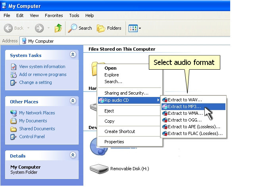The width and height of the screenshot is (254, 190).
Task: Open the Back history dropdown arrow
Action: 28,28
